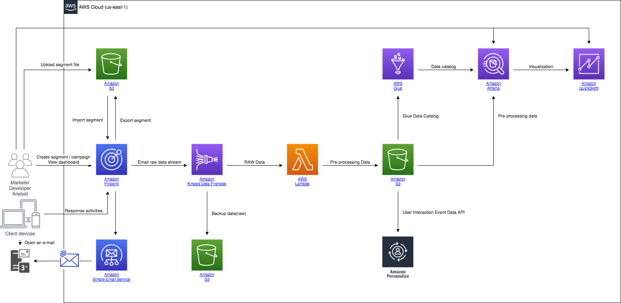Follow the Amazon S3 link under the pre-processed data bucket
The width and height of the screenshot is (621, 303).
[398, 182]
